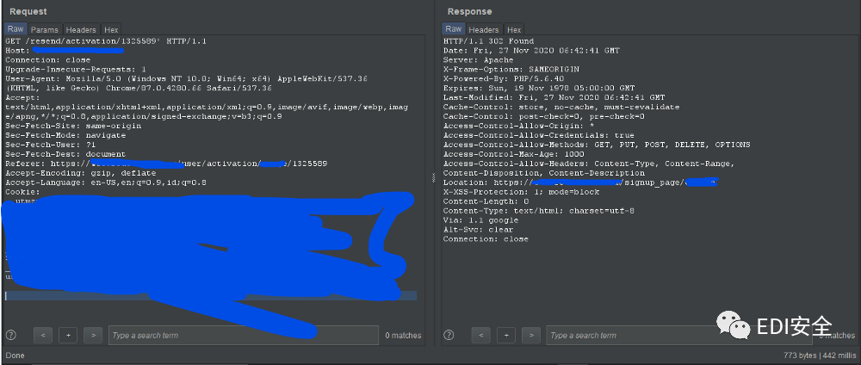
Task: Click the Expires response header line
Action: (539, 89)
